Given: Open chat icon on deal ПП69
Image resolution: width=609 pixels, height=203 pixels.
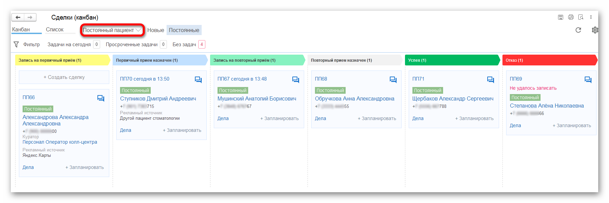Looking at the screenshot, I should point(588,80).
